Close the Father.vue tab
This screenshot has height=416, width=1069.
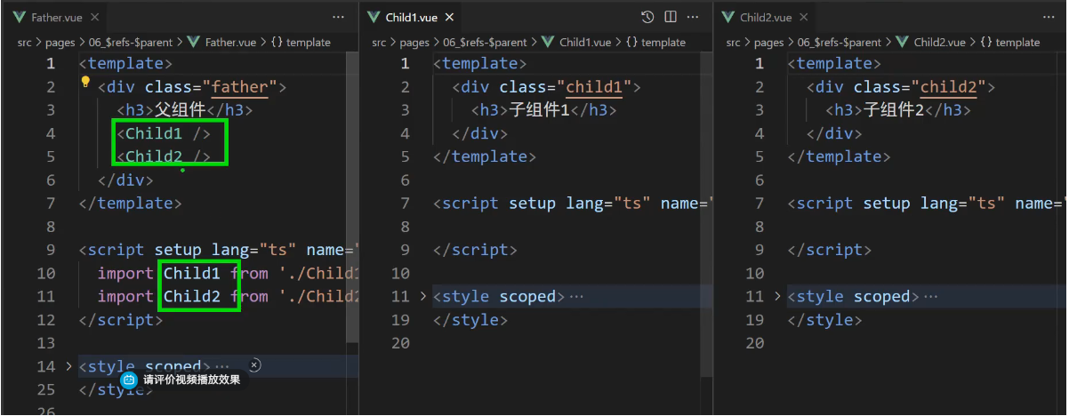pyautogui.click(x=94, y=17)
